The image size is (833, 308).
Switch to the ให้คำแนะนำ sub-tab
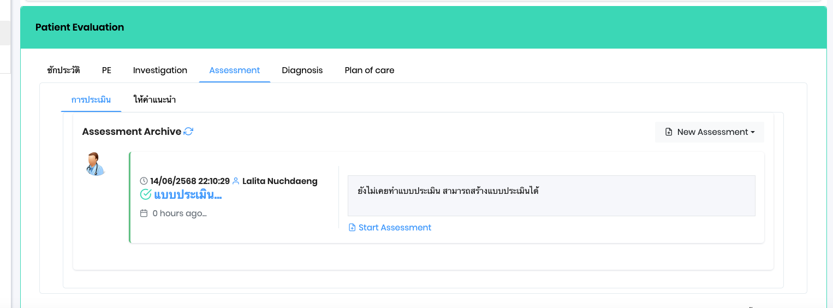coord(154,100)
